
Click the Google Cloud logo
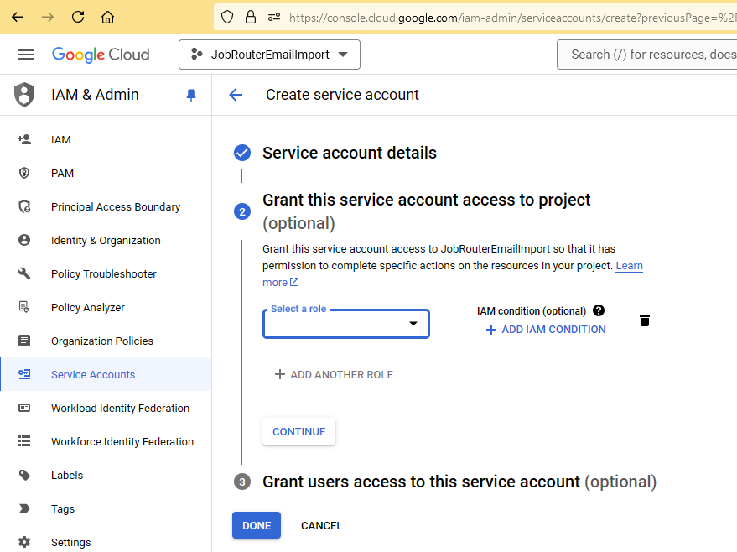pyautogui.click(x=101, y=54)
